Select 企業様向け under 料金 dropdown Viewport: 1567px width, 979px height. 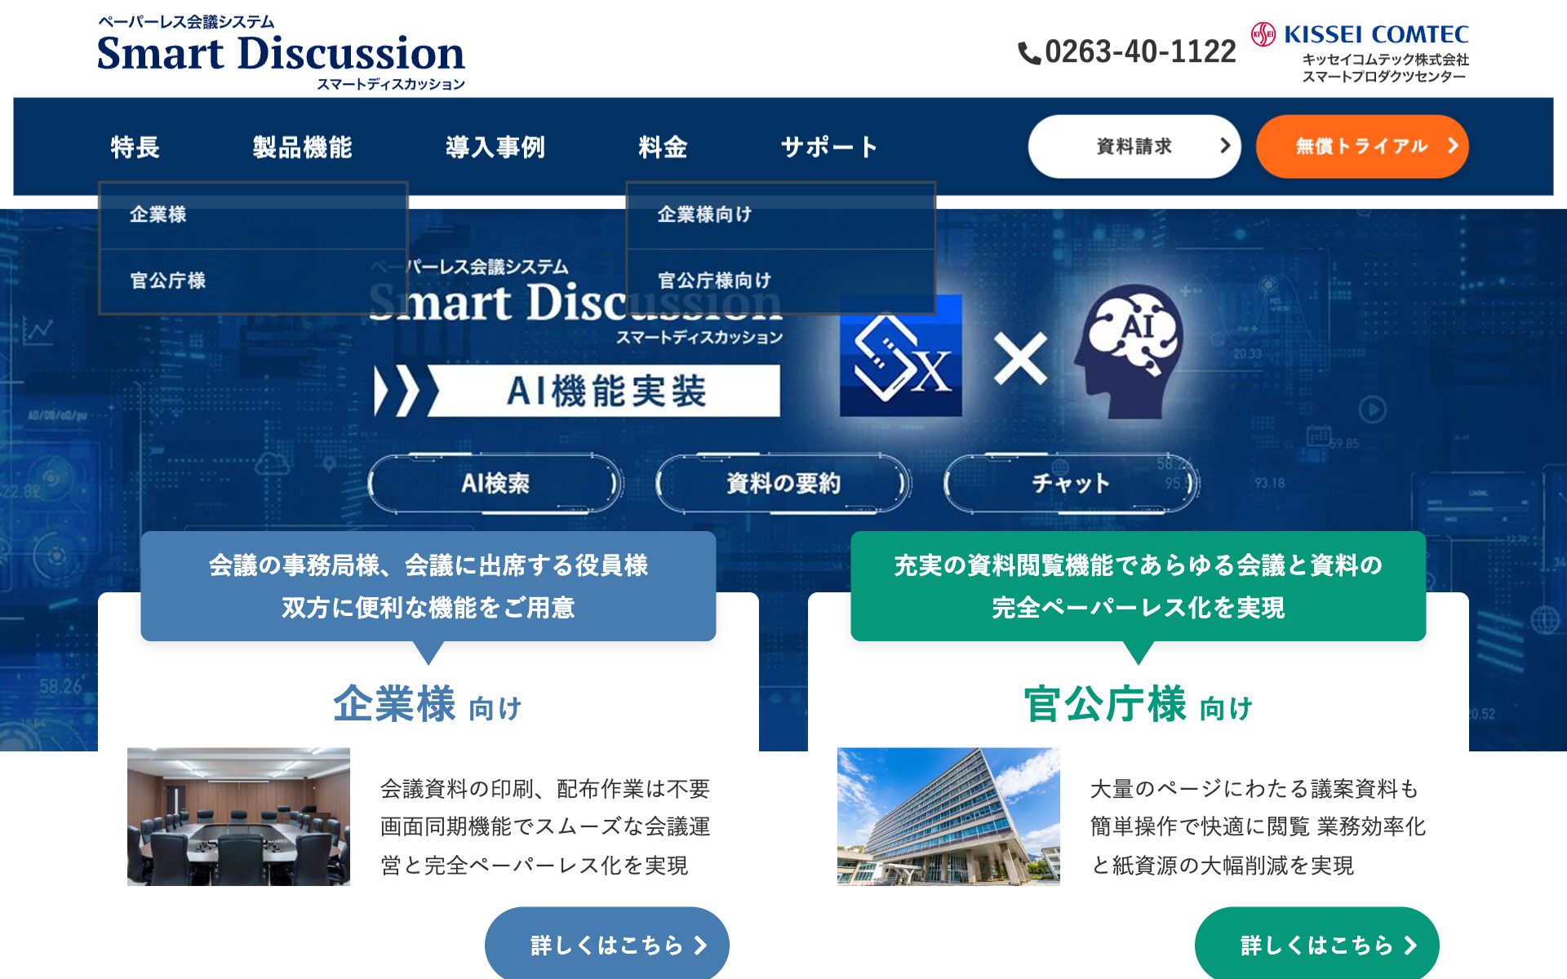click(781, 215)
